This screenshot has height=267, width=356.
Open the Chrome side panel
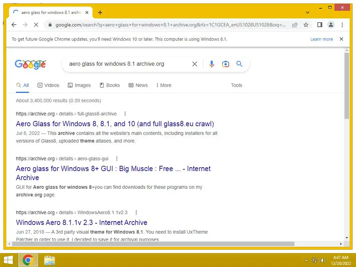(320, 25)
